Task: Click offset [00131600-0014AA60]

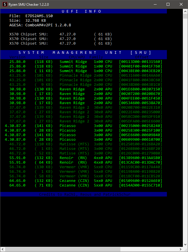Action: pos(141,76)
